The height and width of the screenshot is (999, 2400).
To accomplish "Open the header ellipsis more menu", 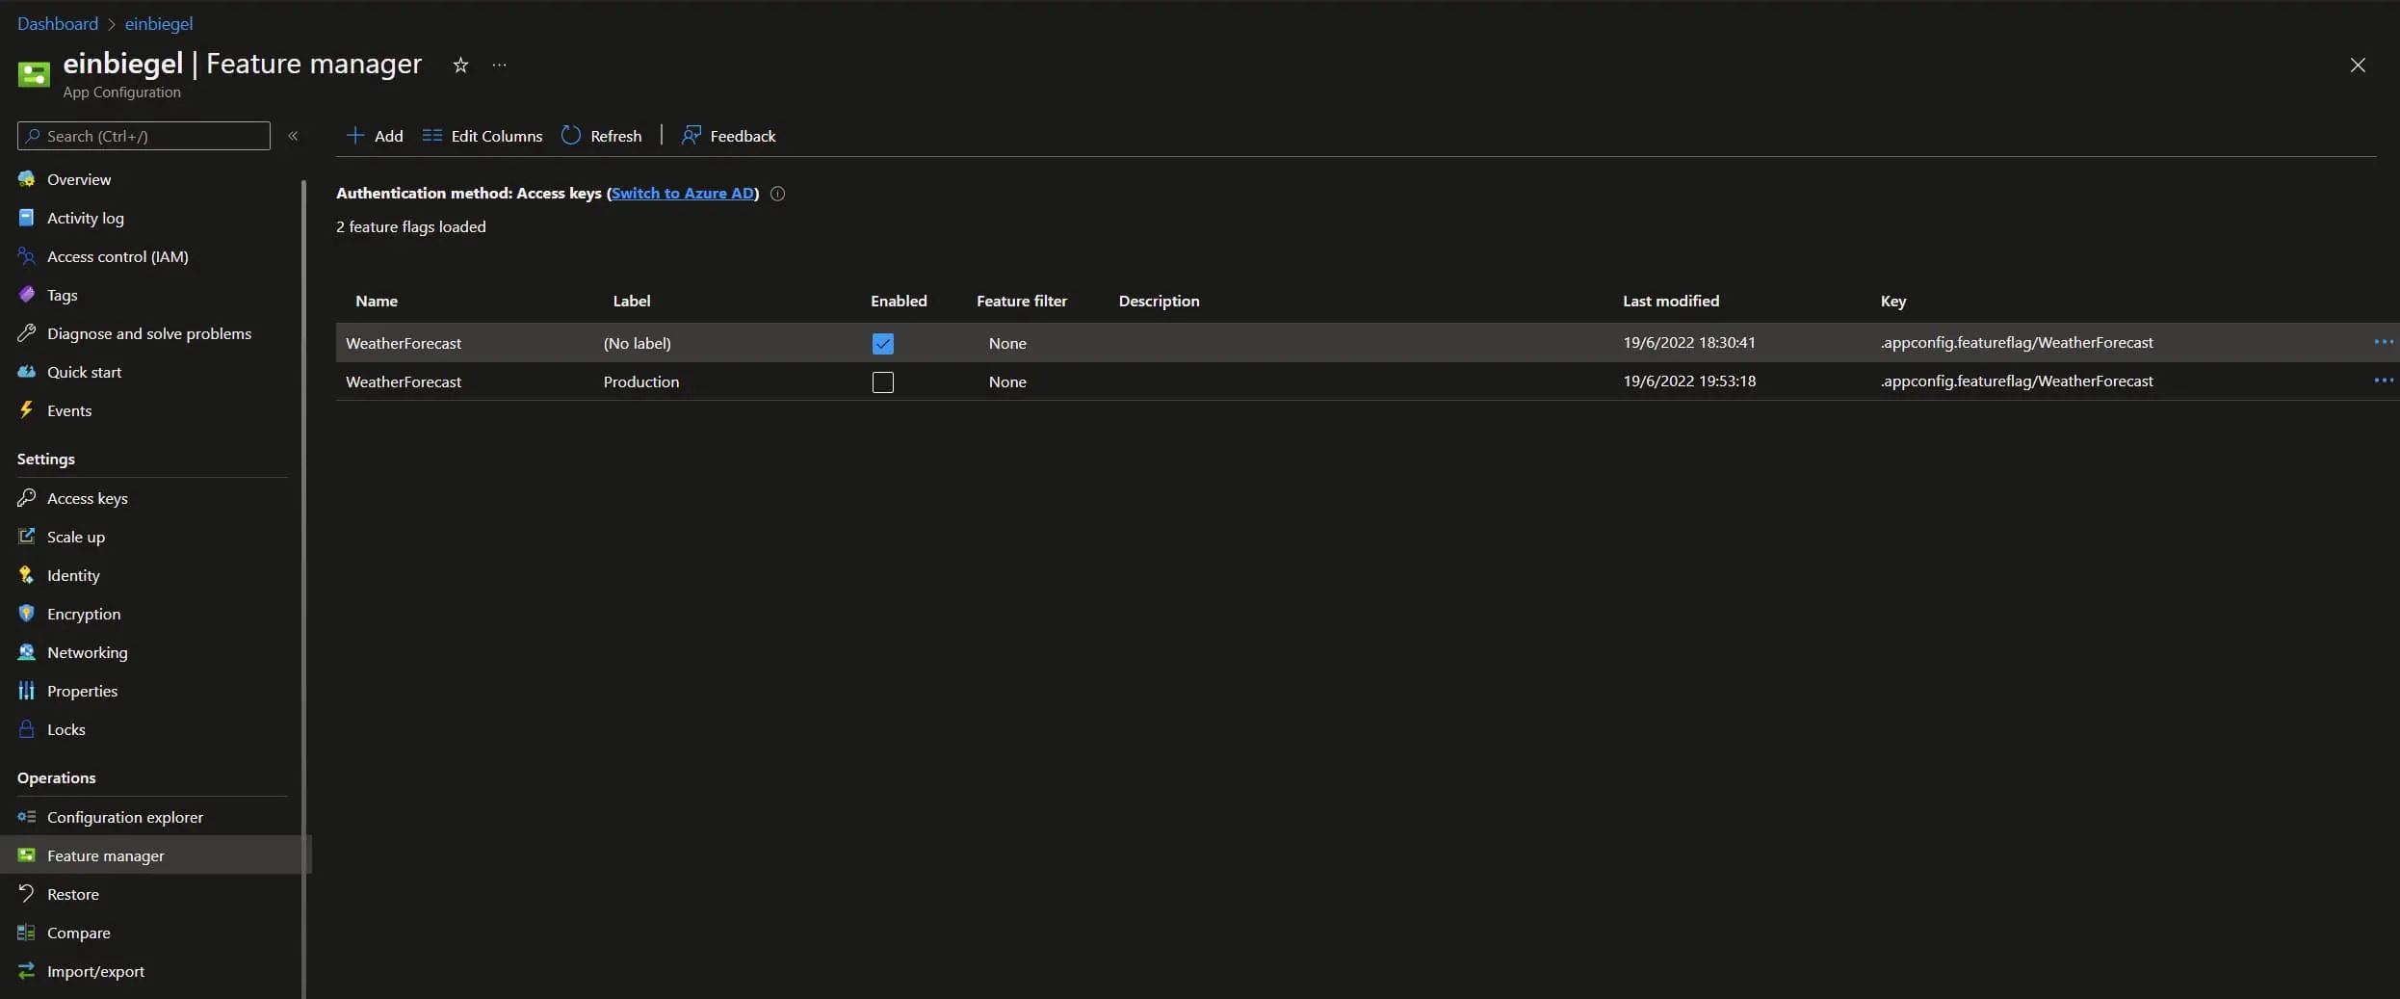I will (x=499, y=65).
